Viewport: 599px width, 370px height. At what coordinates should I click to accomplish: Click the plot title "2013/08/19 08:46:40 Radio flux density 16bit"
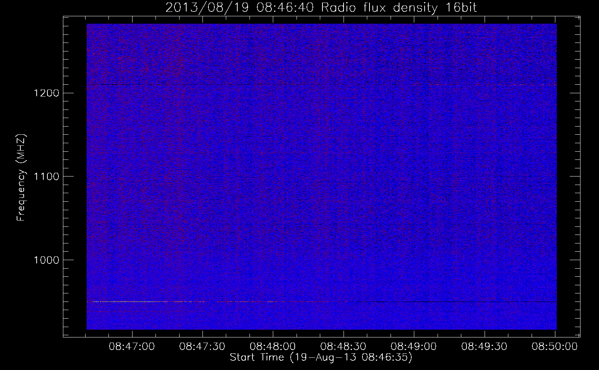pos(321,7)
